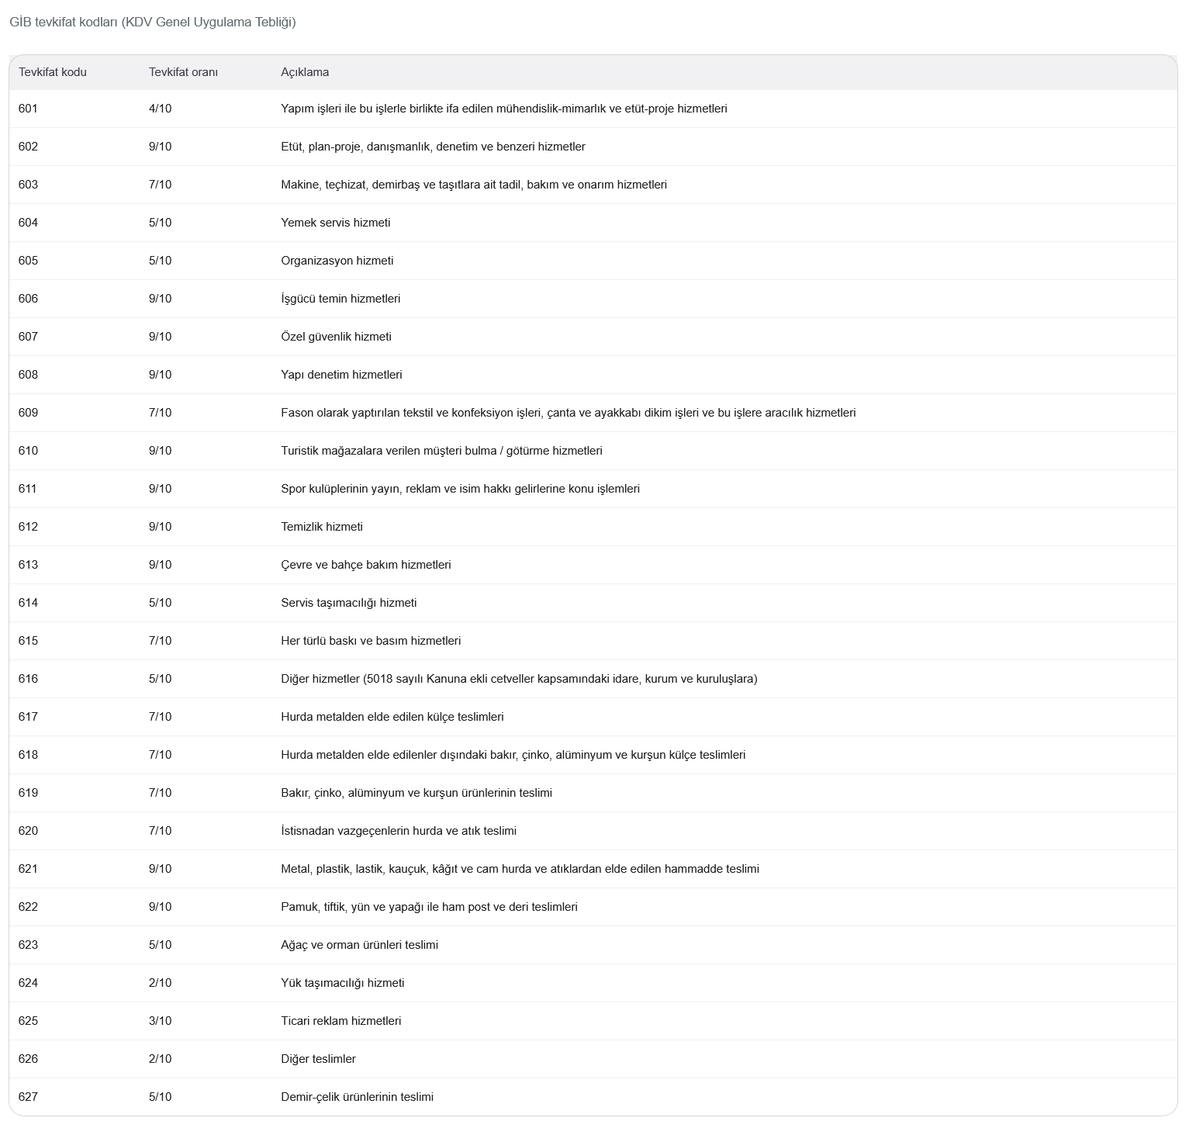
Task: Select the Yapı denetim hizmetleri row
Action: [593, 375]
